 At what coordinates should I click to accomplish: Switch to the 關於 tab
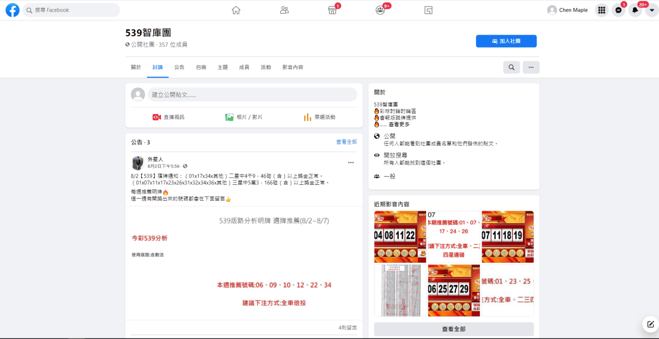pos(136,67)
